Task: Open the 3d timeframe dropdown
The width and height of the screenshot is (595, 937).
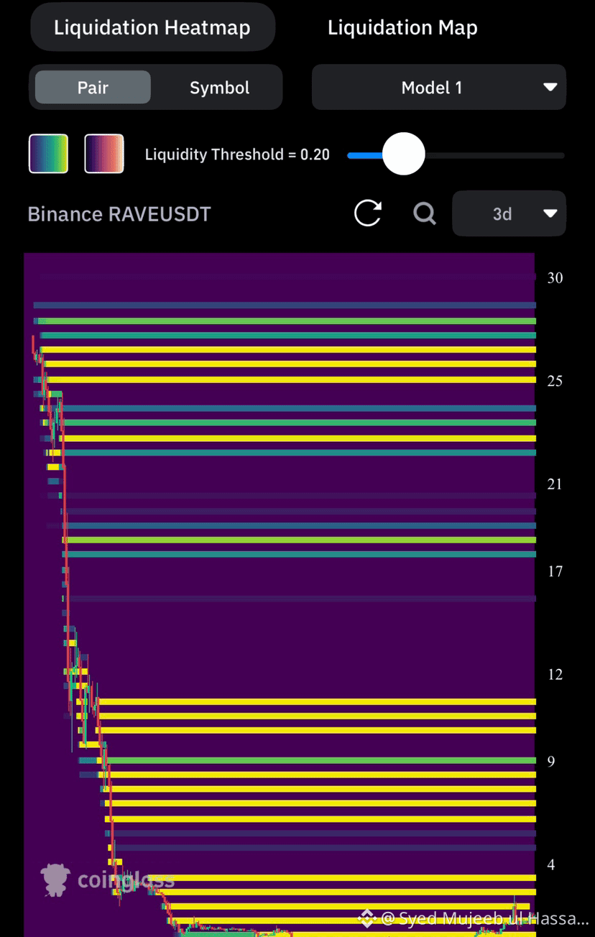Action: click(x=509, y=213)
